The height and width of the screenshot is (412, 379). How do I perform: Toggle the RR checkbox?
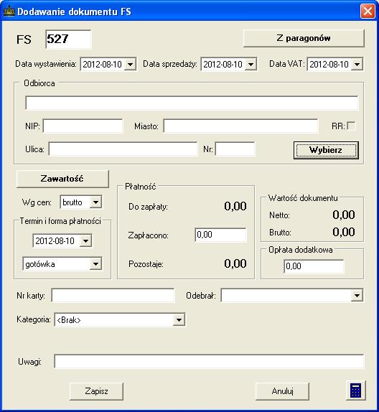point(351,126)
